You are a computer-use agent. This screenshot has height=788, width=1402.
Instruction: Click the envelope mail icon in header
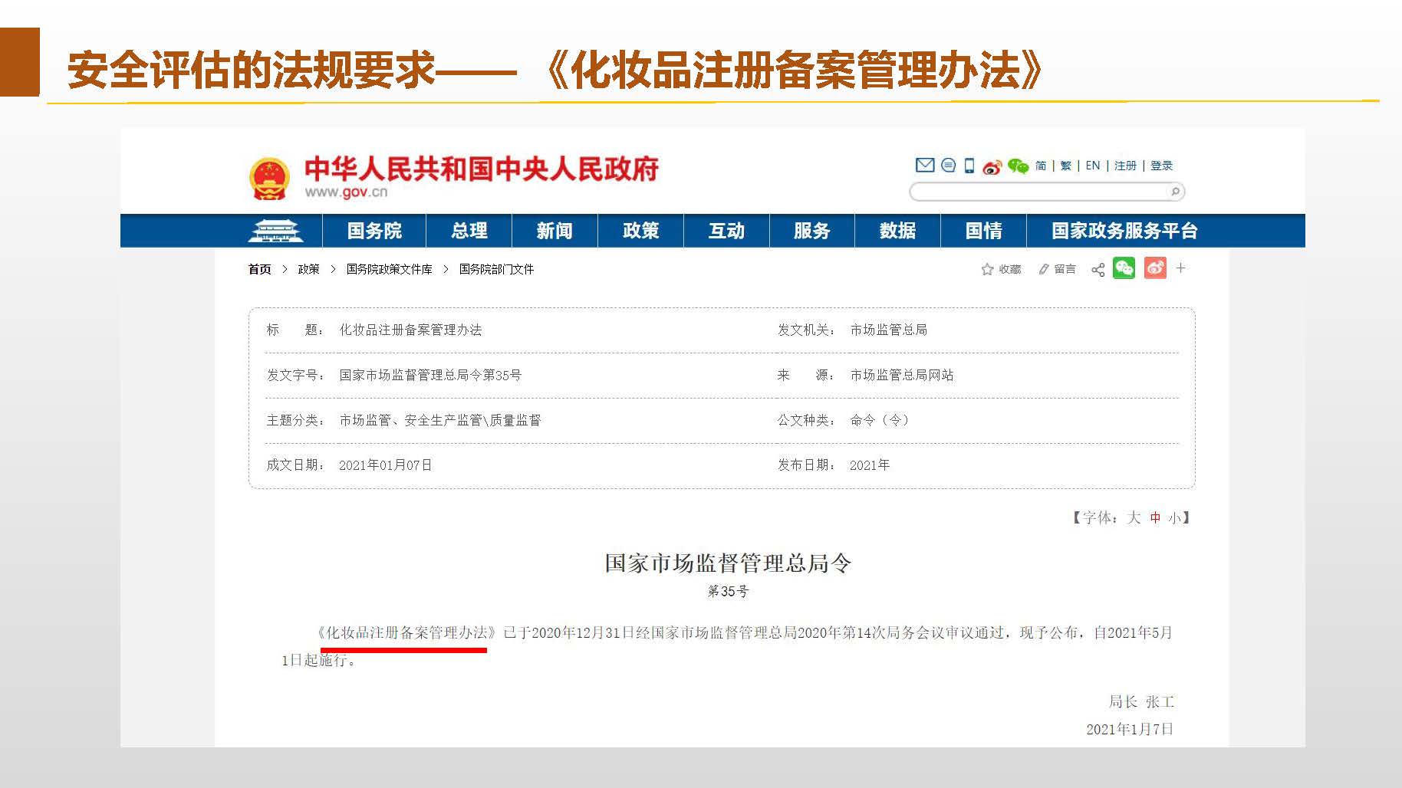click(925, 165)
